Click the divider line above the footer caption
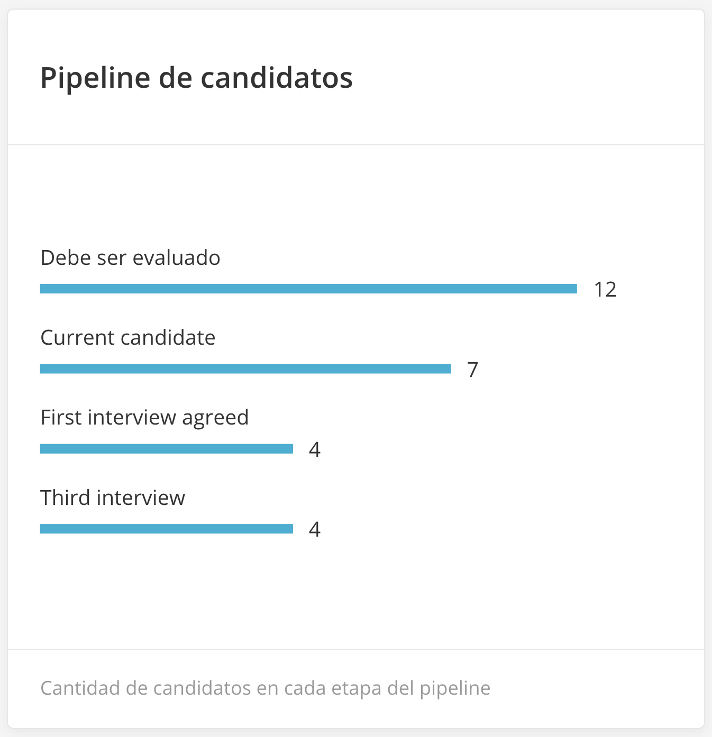The image size is (712, 737). tap(356, 649)
